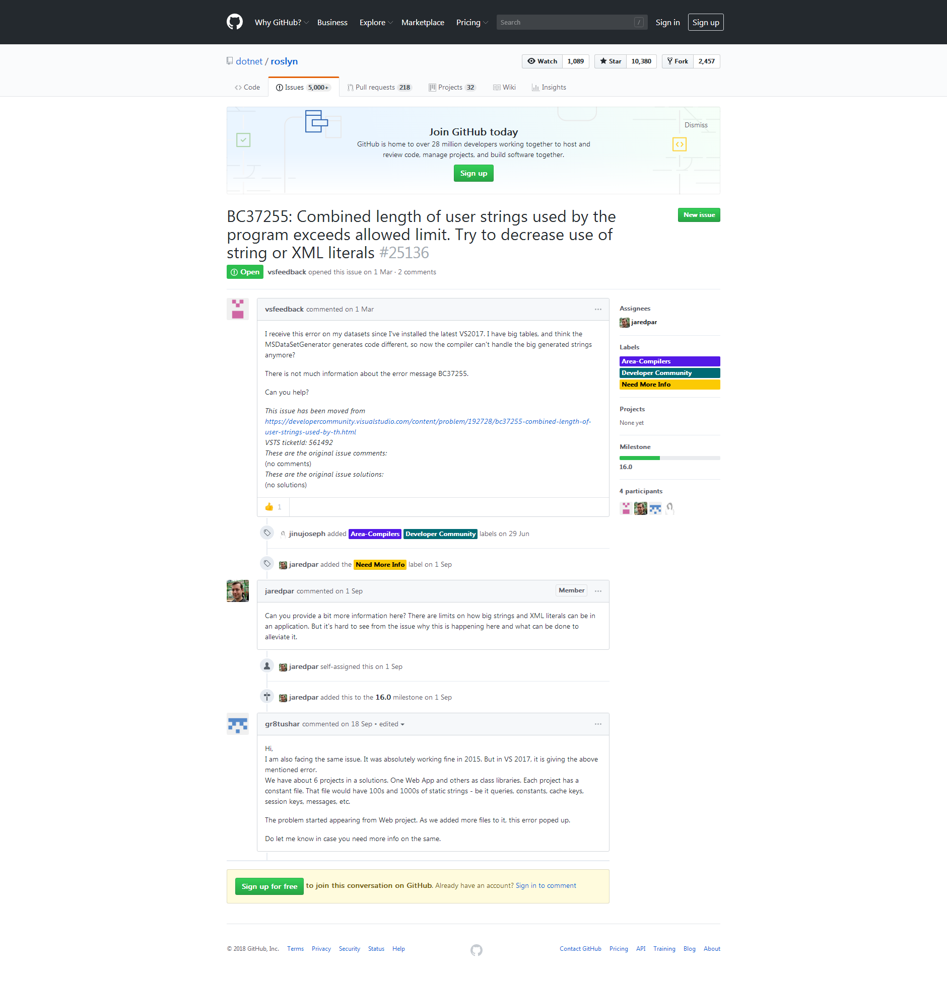The image size is (947, 982).
Task: Open jaredpar assignee in sidebar
Action: tap(638, 322)
